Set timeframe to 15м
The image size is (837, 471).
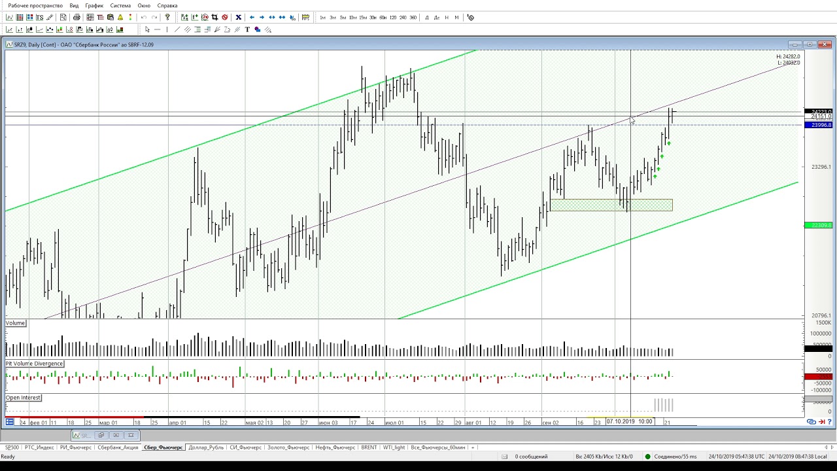(363, 18)
